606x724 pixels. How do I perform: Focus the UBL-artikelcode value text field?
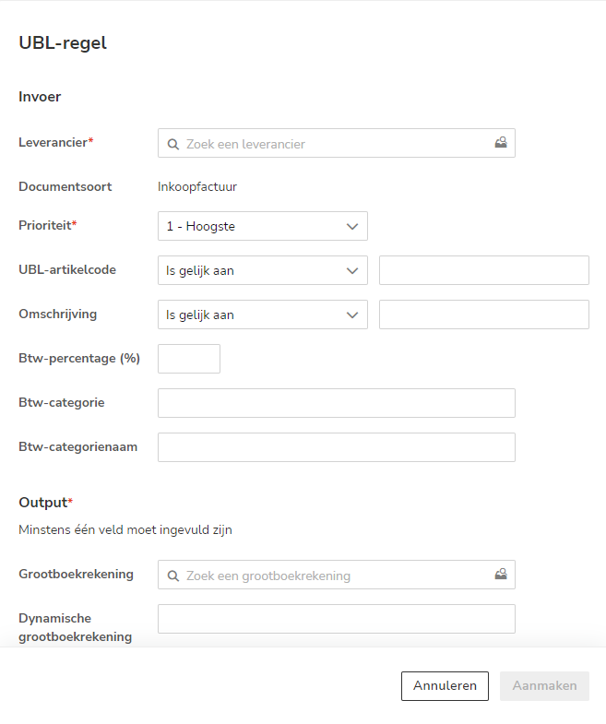[x=483, y=270]
